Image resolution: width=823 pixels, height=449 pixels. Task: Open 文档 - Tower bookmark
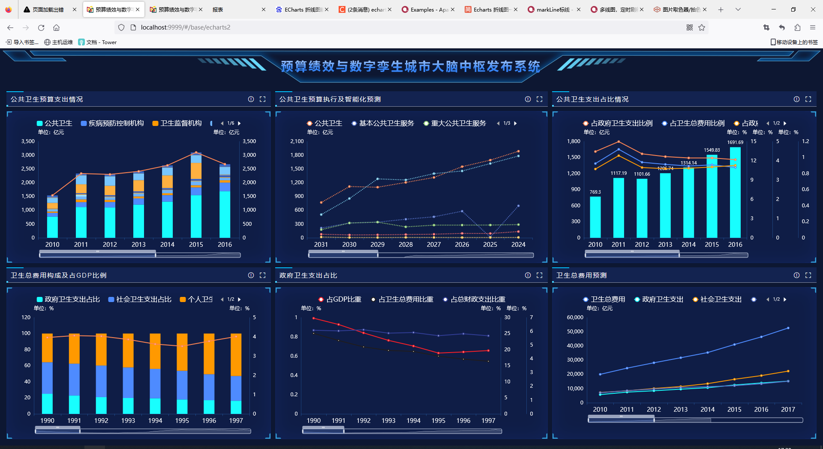[97, 42]
